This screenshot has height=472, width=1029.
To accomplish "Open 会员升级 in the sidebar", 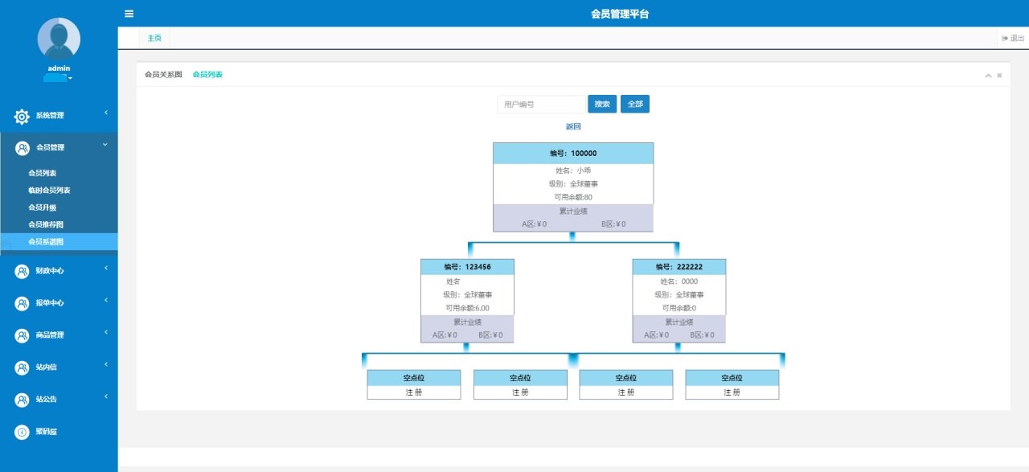I will 43,207.
